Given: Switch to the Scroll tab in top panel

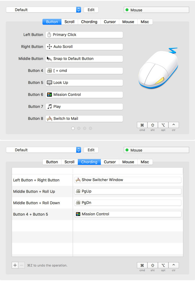Looking at the screenshot, I should [69, 22].
